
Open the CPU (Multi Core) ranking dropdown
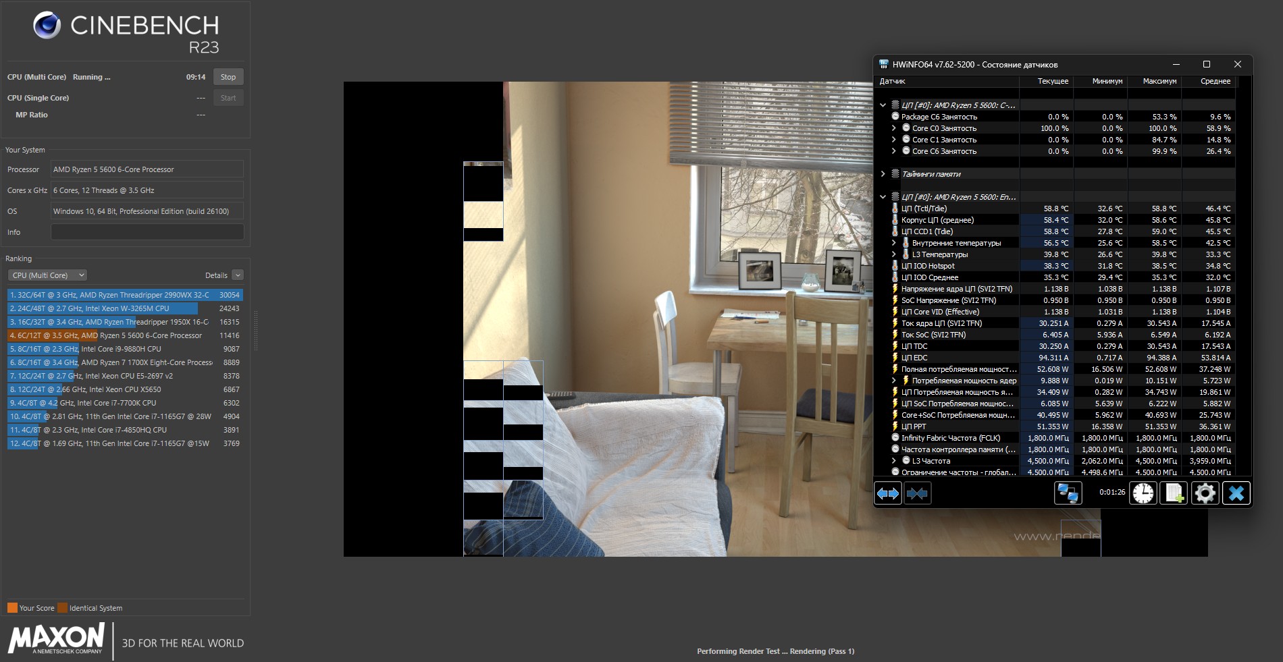pyautogui.click(x=47, y=275)
